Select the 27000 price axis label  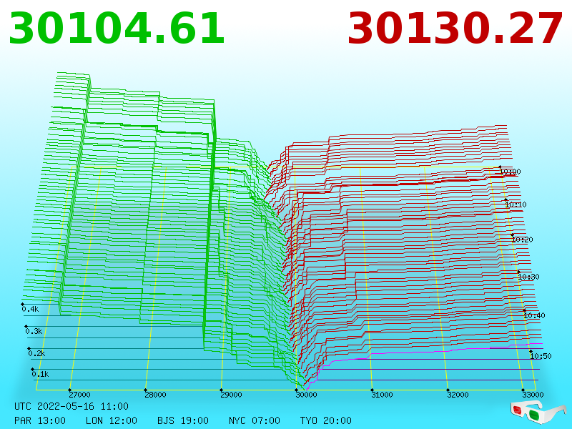coord(79,395)
